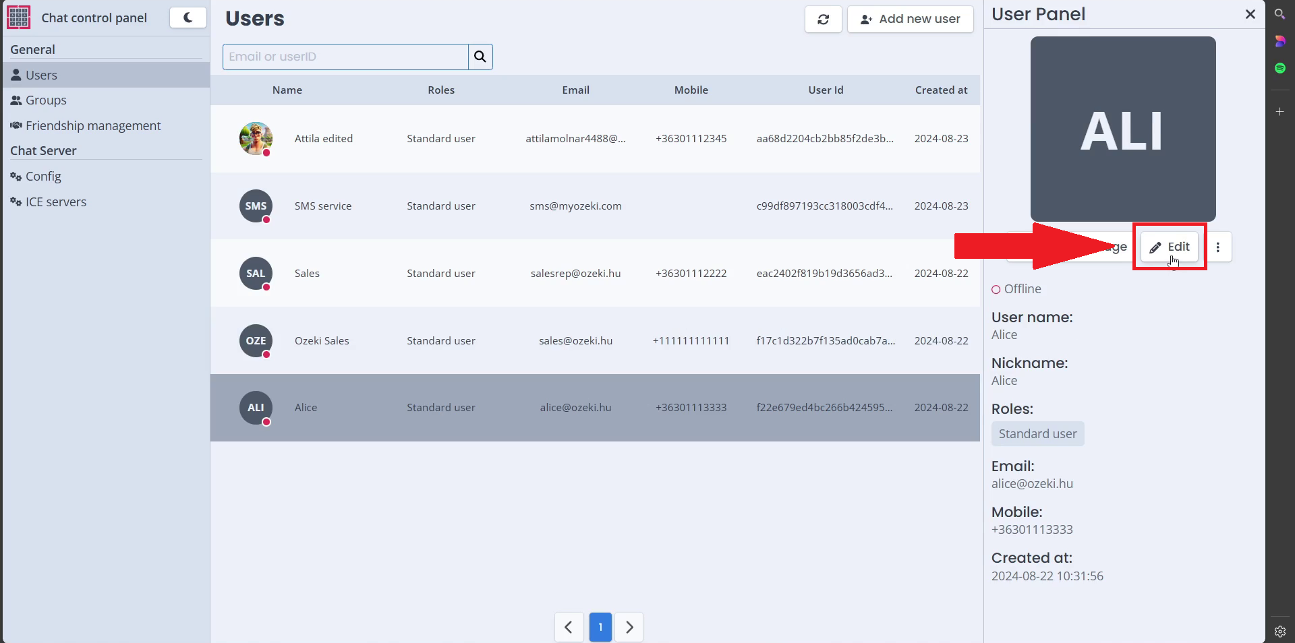
Task: Open the Chat control panel logo
Action: (19, 18)
